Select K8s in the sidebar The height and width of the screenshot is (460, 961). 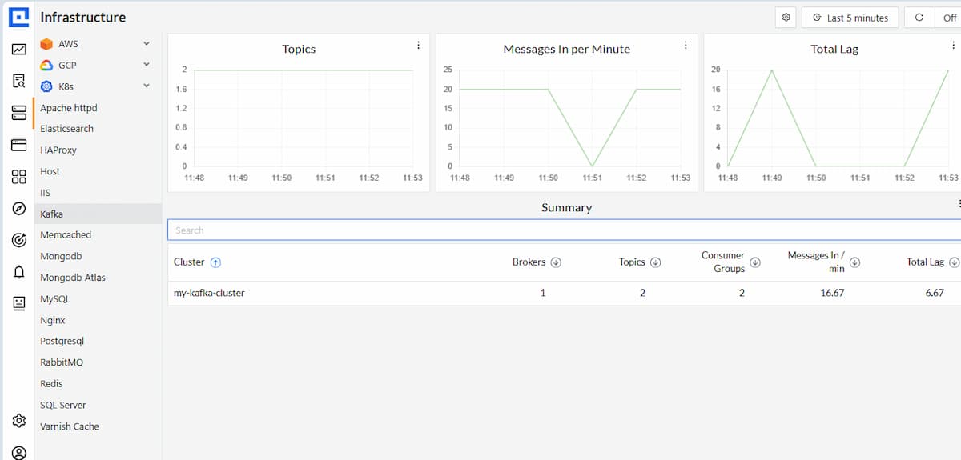pos(66,86)
